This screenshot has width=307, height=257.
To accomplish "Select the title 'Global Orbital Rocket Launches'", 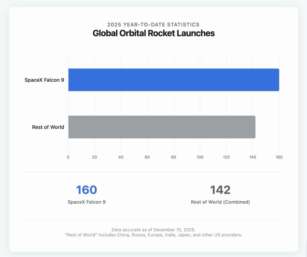I will pyautogui.click(x=153, y=33).
